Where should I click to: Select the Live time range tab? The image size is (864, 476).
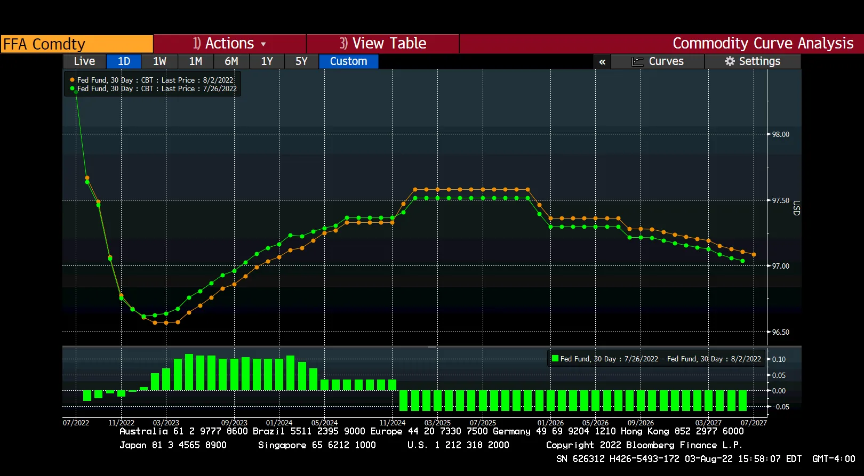[84, 61]
